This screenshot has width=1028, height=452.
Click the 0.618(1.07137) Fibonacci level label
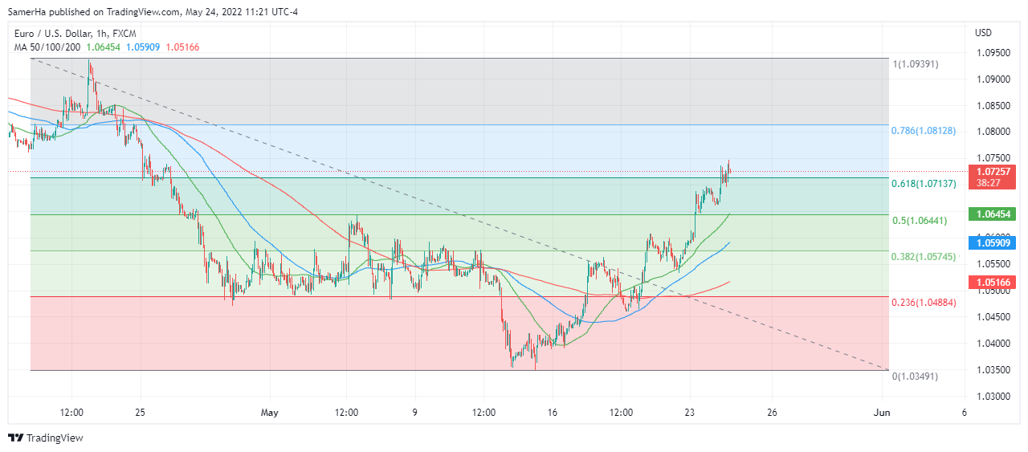[x=924, y=184]
